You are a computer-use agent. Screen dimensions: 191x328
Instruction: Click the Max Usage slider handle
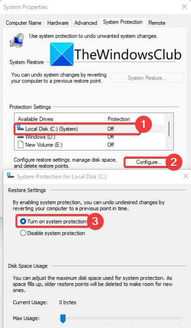coord(63,319)
